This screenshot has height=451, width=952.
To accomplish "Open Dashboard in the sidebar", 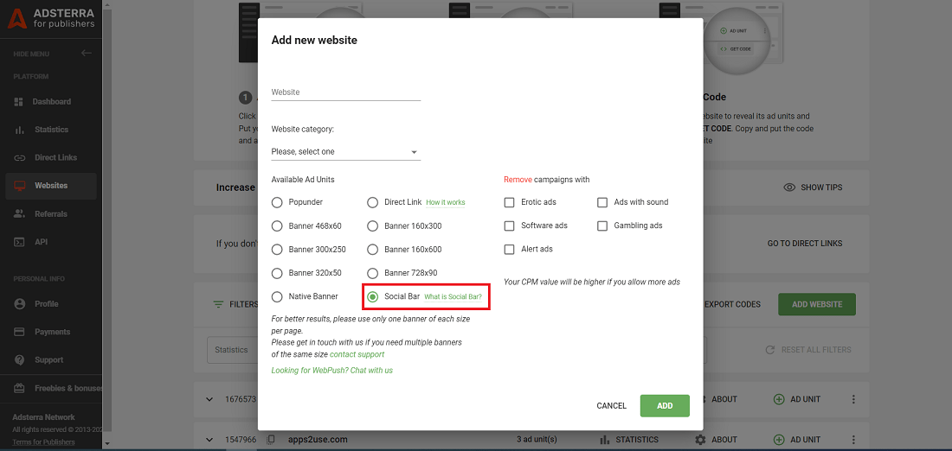I will (x=51, y=102).
